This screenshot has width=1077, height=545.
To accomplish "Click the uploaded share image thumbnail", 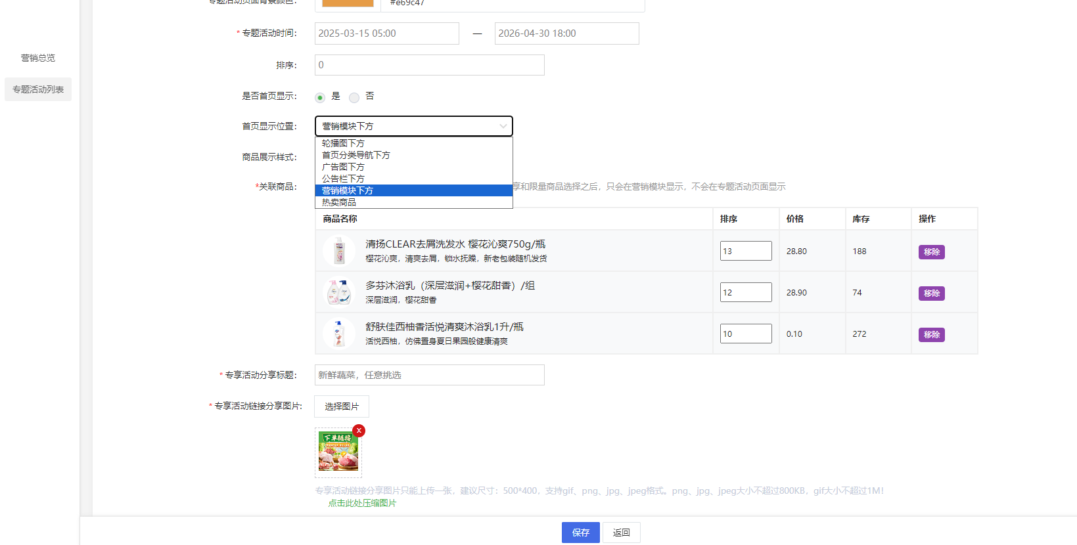I will pos(338,452).
